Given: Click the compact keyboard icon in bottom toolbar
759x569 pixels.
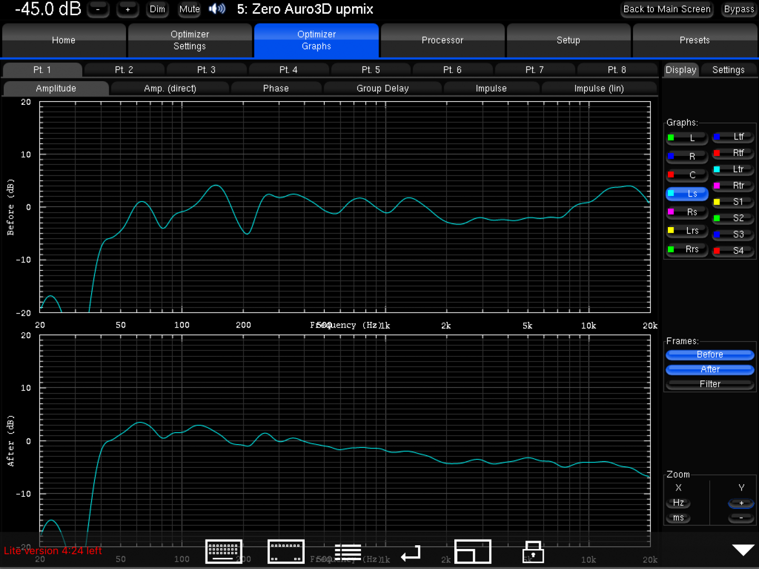Looking at the screenshot, I should tap(286, 552).
